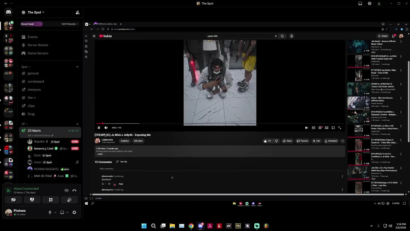Image resolution: width=410 pixels, height=231 pixels.
Task: Toggle microphone mute for Plutooo
Action: coord(50,212)
